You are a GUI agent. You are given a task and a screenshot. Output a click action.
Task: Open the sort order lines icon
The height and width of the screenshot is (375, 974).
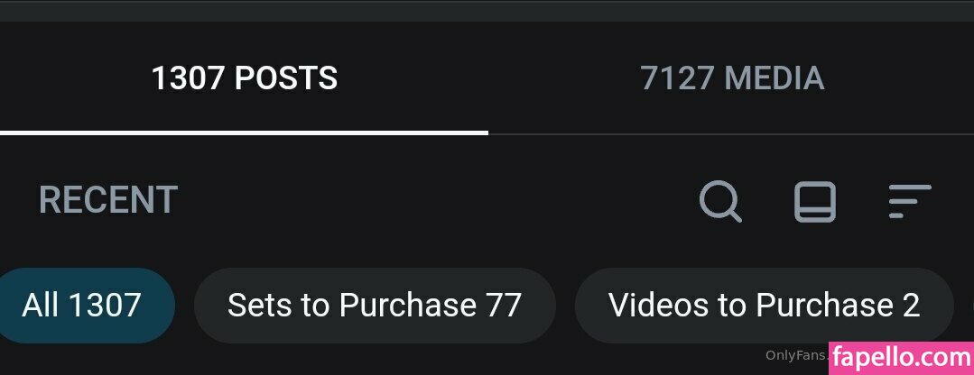point(909,201)
